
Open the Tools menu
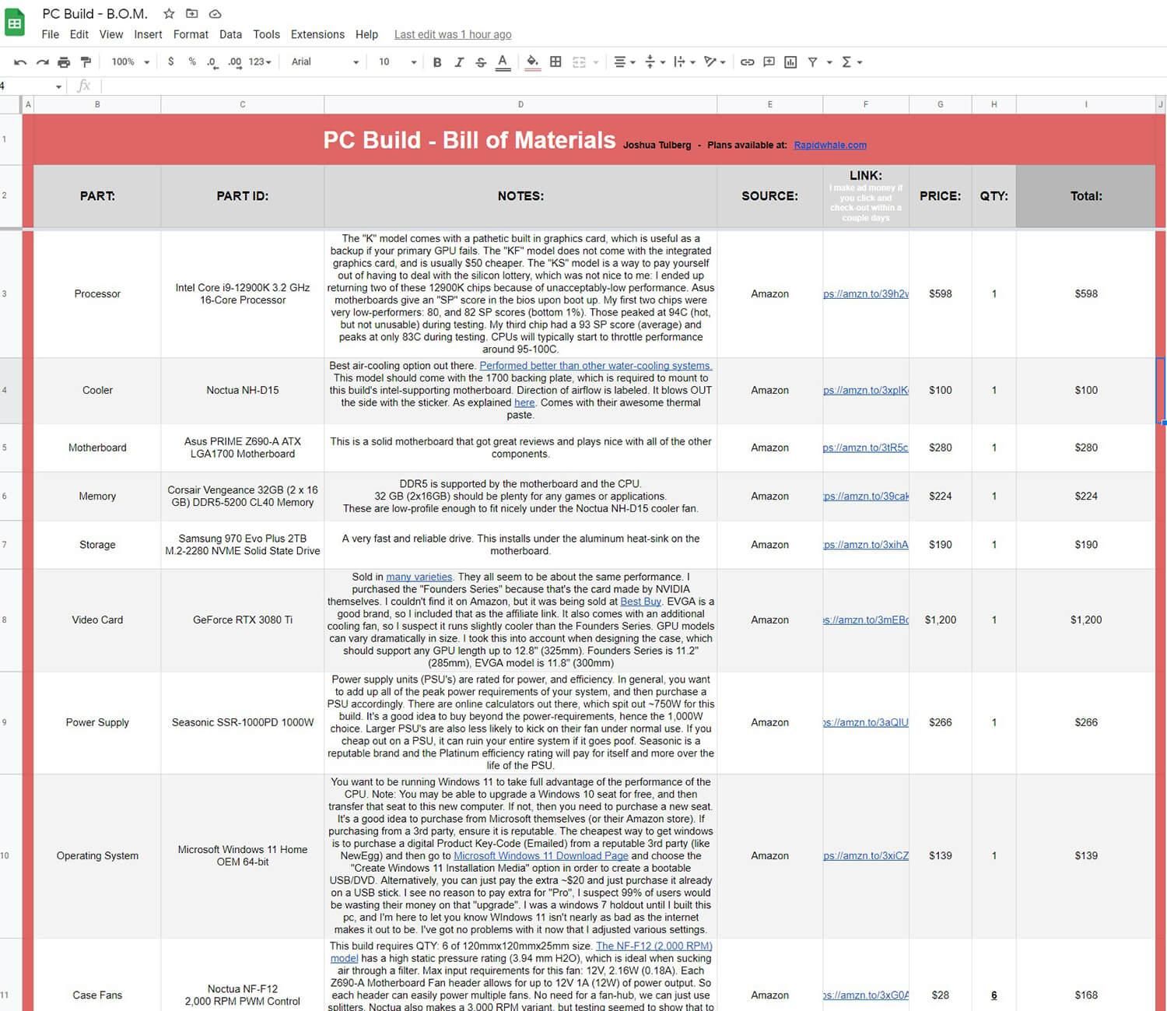click(x=266, y=34)
